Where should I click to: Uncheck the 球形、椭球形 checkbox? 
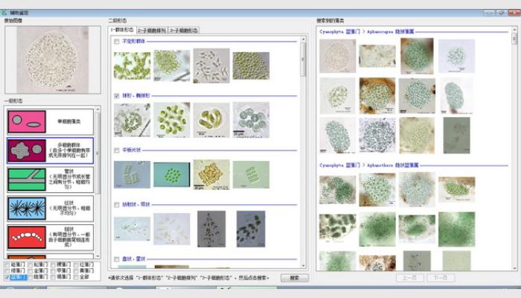116,96
